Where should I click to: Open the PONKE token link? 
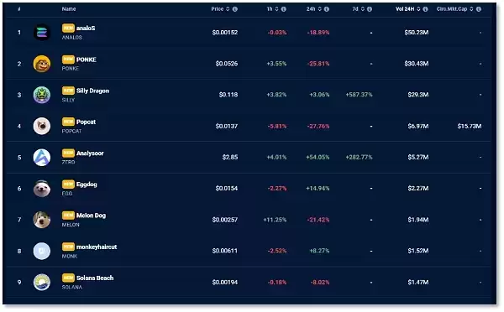click(87, 60)
